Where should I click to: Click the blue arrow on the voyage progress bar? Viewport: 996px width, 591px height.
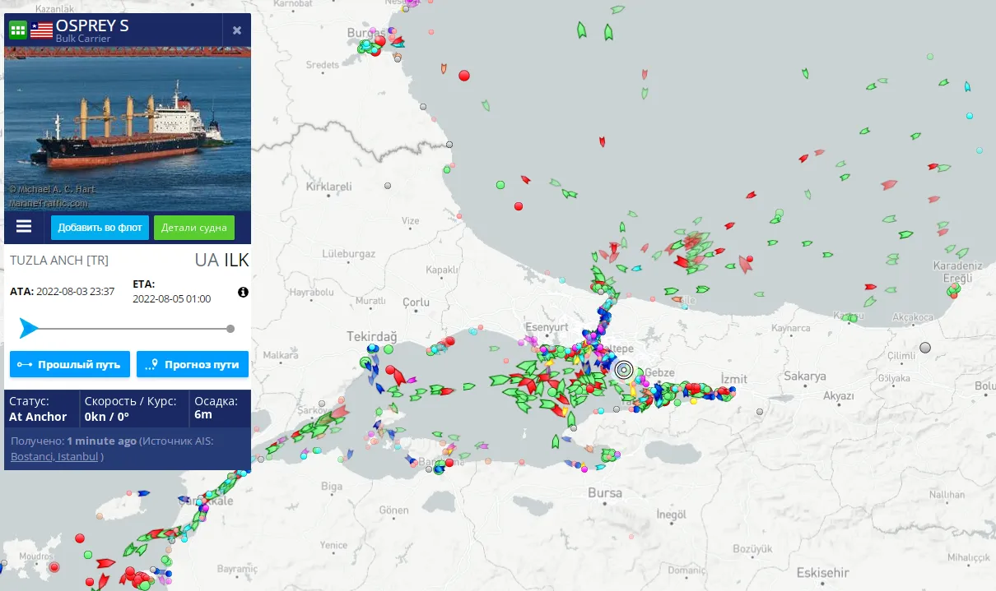pyautogui.click(x=29, y=329)
